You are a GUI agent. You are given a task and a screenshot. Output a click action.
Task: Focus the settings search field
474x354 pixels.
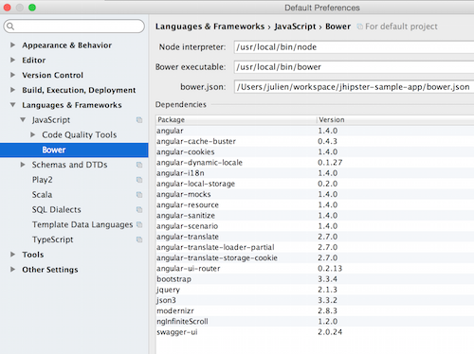74,27
